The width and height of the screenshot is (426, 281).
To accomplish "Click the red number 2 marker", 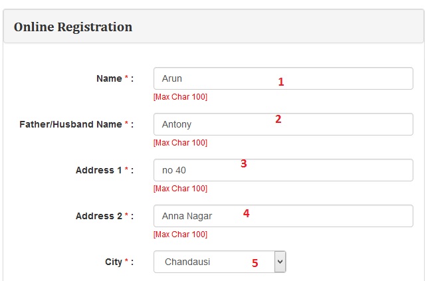I will pyautogui.click(x=278, y=120).
